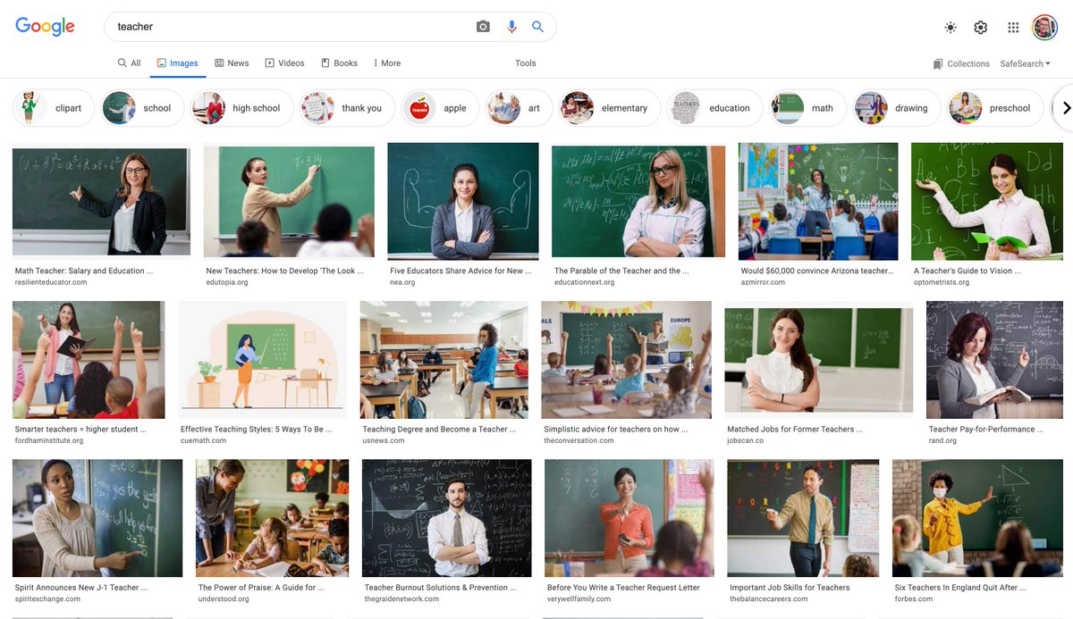1073x619 pixels.
Task: Switch to the News tab
Action: tap(232, 63)
